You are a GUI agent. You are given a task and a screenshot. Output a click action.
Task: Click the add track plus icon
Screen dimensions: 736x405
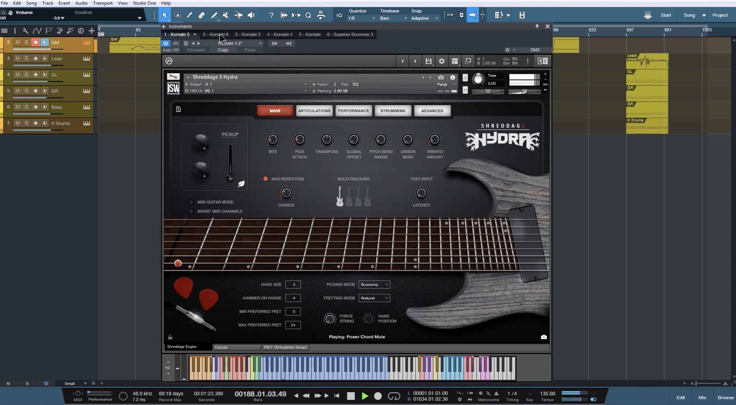tap(91, 30)
